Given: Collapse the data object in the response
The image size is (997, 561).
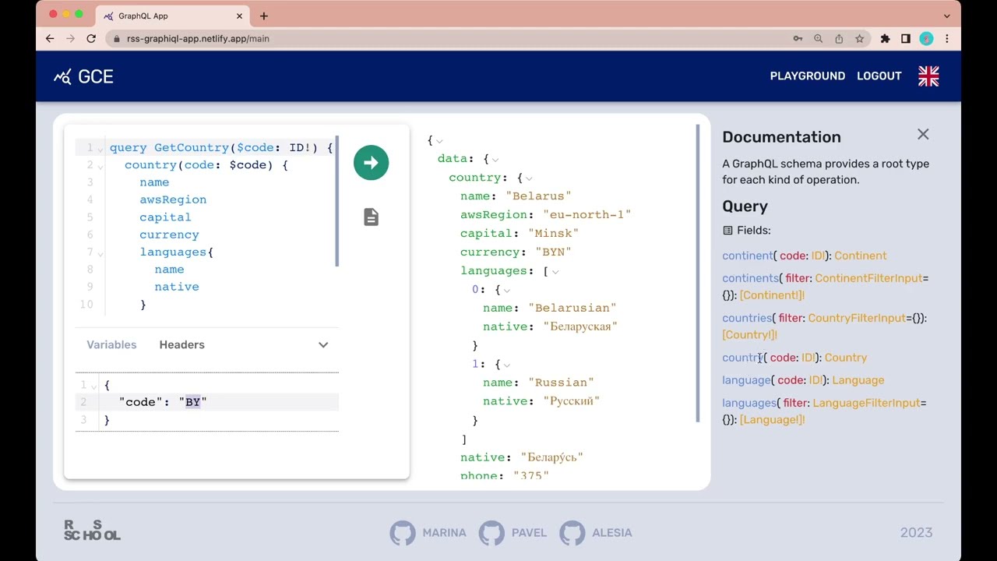Looking at the screenshot, I should [495, 160].
